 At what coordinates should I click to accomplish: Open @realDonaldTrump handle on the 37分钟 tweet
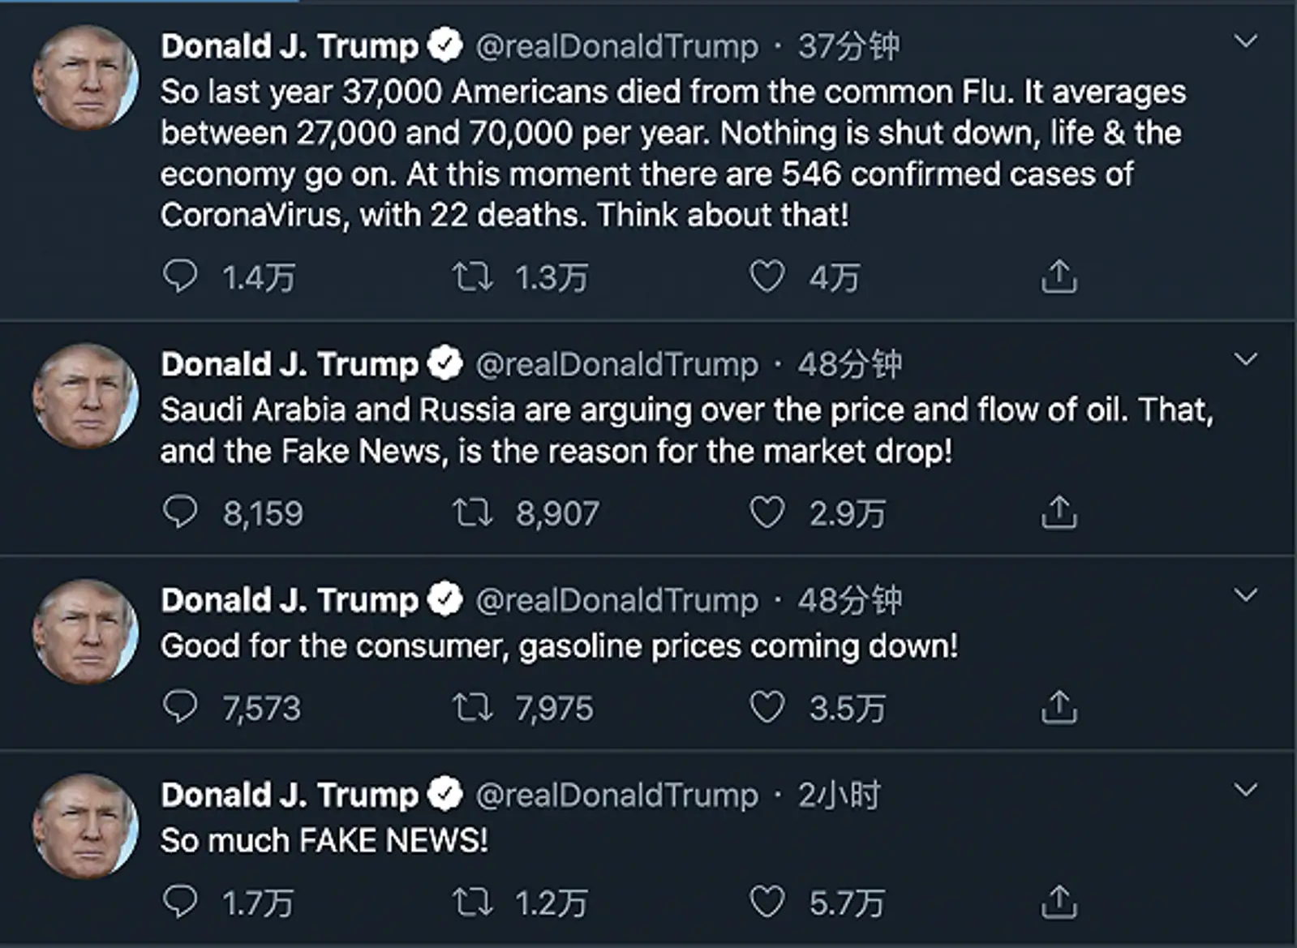click(616, 47)
